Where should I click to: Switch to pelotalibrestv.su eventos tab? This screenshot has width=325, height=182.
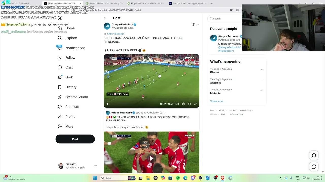click(x=146, y=3)
